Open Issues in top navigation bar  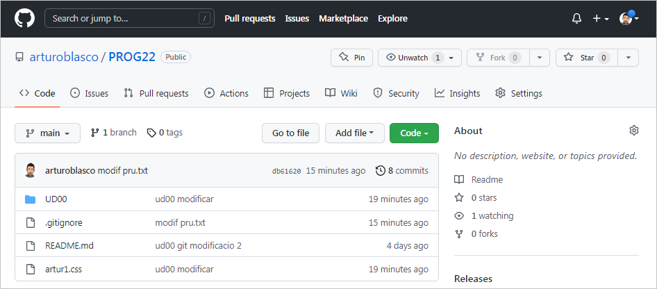[x=297, y=19]
